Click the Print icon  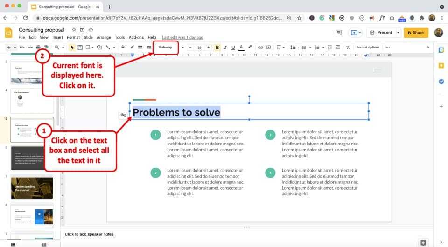tap(38, 47)
